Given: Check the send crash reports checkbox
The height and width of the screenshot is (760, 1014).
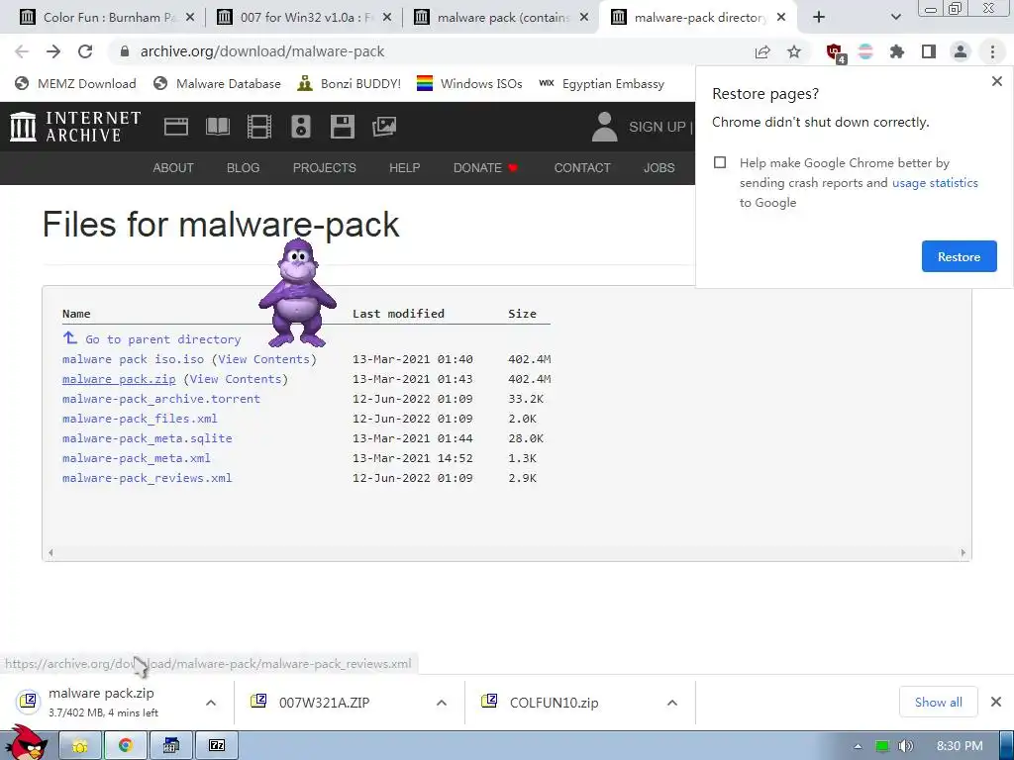Looking at the screenshot, I should point(720,162).
